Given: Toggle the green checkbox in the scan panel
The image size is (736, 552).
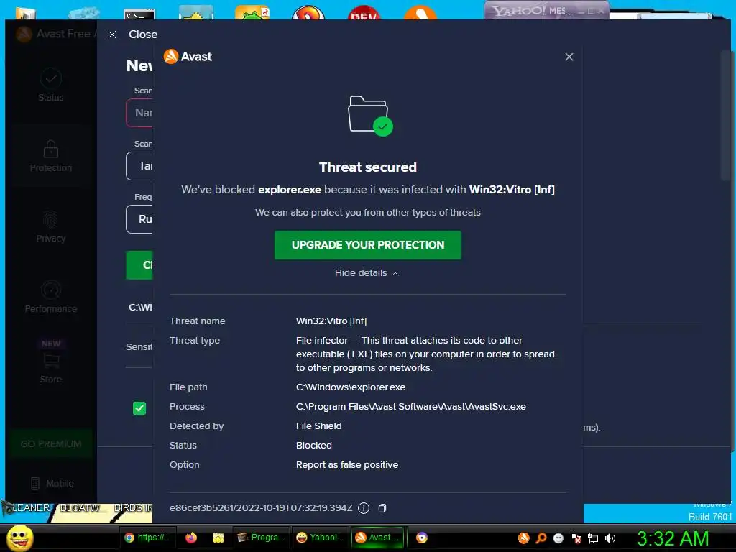Looking at the screenshot, I should tap(139, 408).
